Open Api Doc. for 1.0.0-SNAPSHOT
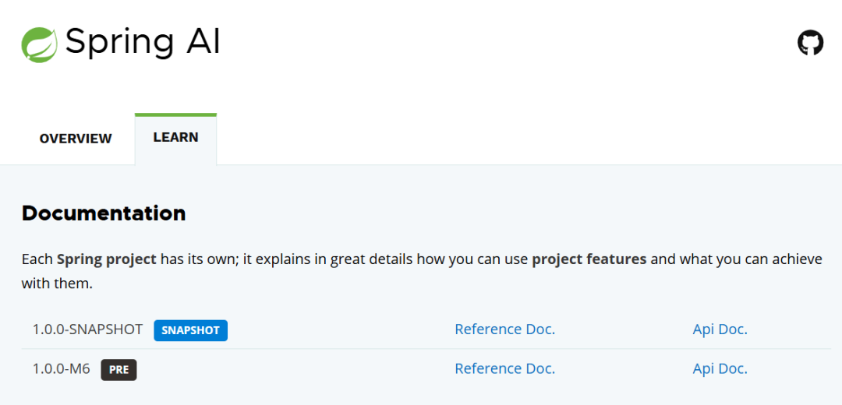This screenshot has height=405, width=842. click(x=720, y=329)
